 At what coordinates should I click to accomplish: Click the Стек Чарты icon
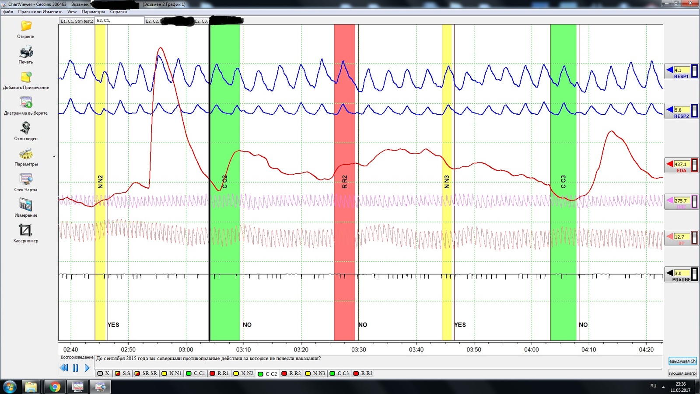[26, 179]
